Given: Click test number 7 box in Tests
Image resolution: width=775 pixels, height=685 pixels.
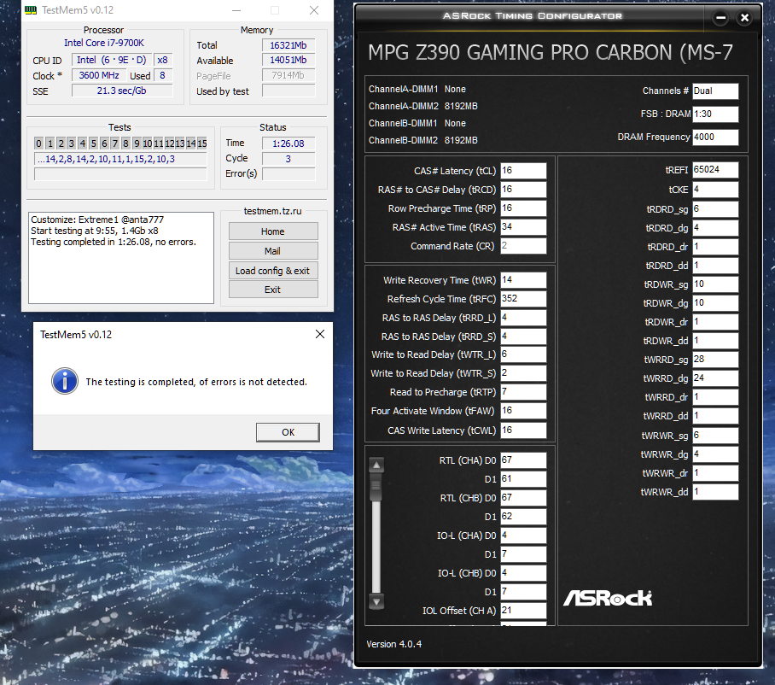Looking at the screenshot, I should 114,143.
